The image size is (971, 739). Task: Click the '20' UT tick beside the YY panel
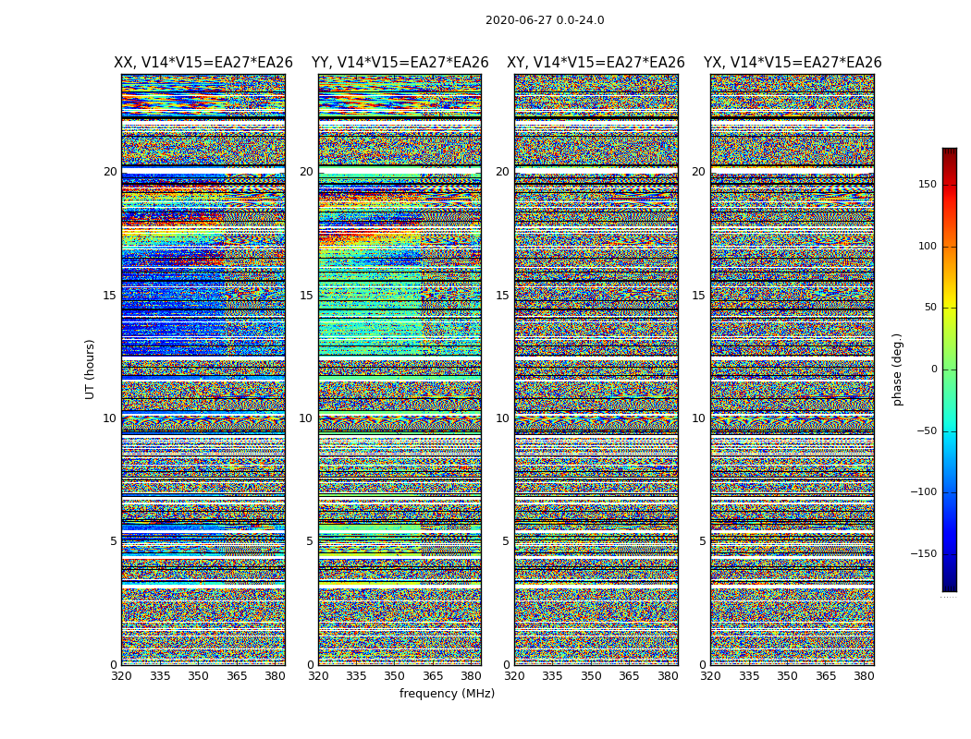point(306,172)
